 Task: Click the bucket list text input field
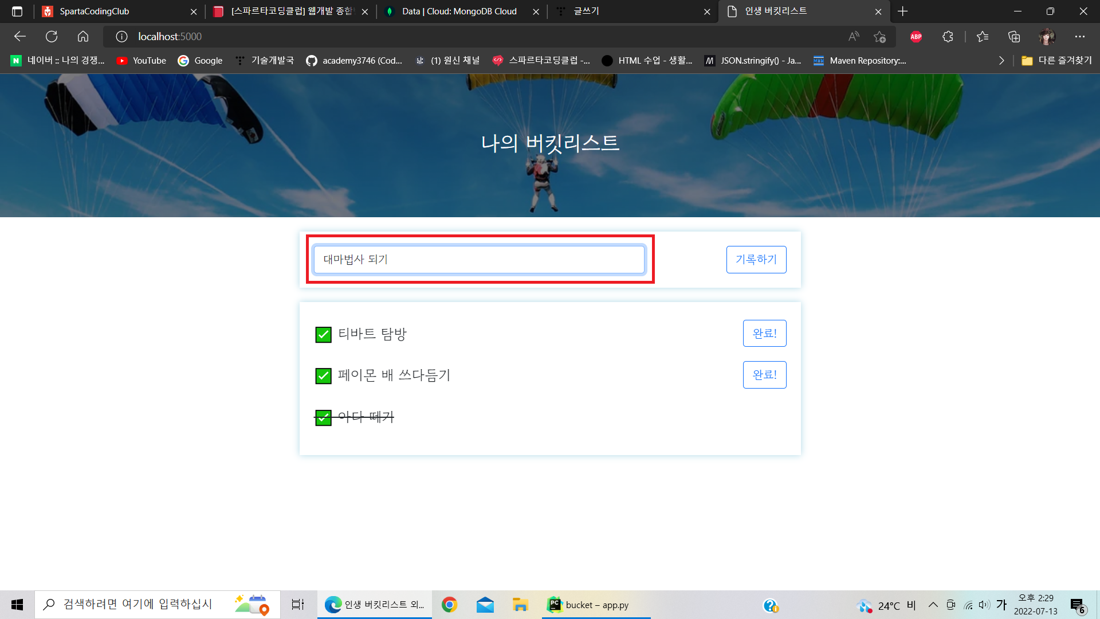pyautogui.click(x=479, y=260)
